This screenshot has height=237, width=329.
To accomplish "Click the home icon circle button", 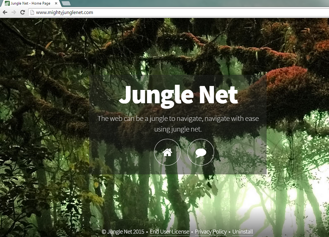I will click(167, 152).
